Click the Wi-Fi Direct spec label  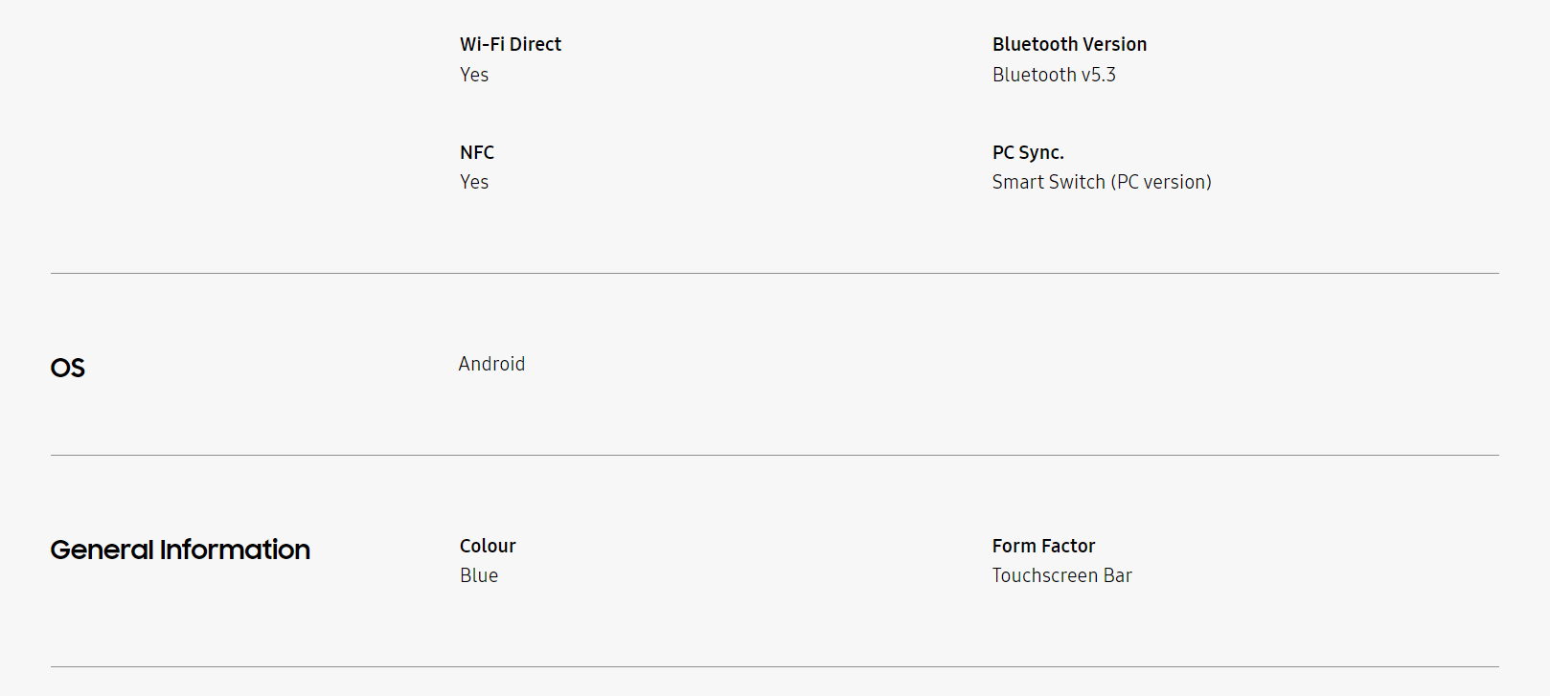pyautogui.click(x=511, y=44)
